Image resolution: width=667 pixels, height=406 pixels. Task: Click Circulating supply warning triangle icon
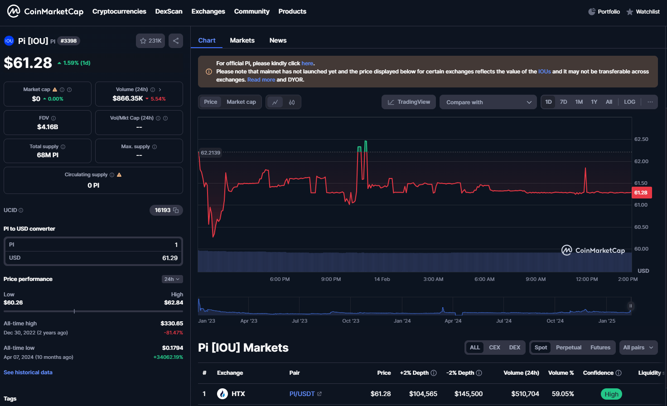119,175
